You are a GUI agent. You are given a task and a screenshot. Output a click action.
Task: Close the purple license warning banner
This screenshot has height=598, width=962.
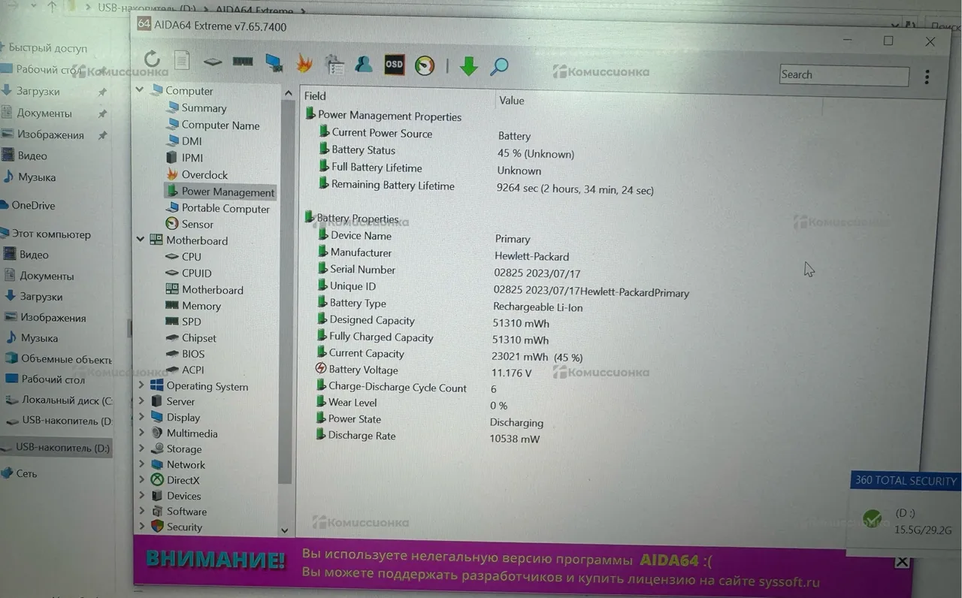[x=902, y=562]
